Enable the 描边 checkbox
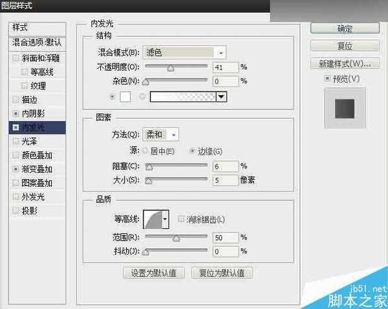 click(x=16, y=100)
